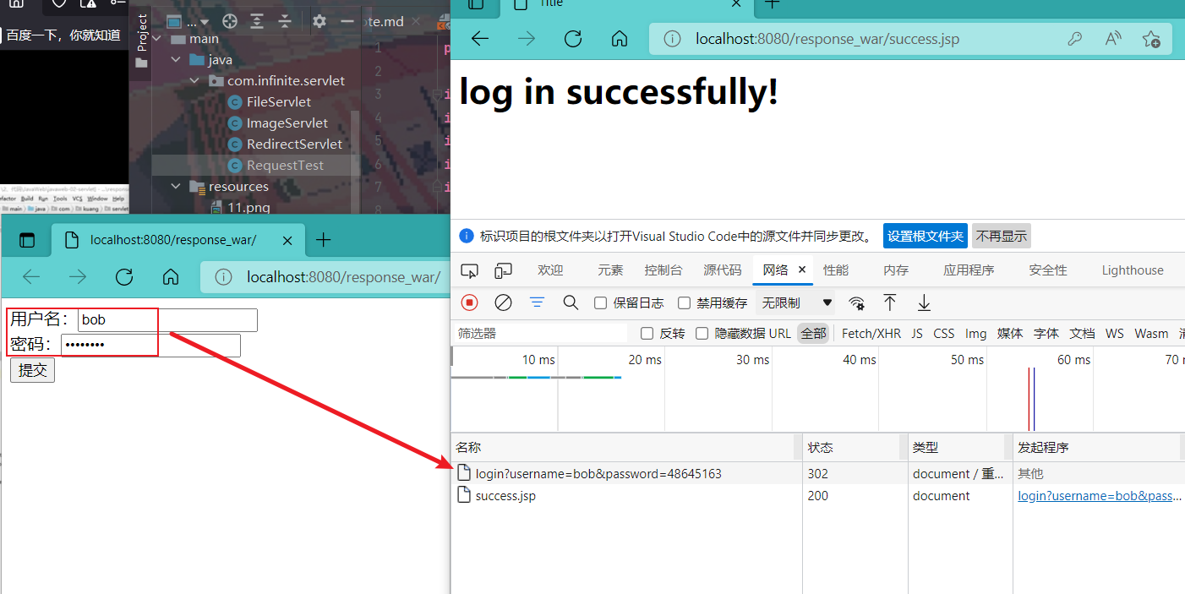The width and height of the screenshot is (1185, 594).
Task: Open the password key icon in address bar
Action: pyautogui.click(x=1075, y=39)
